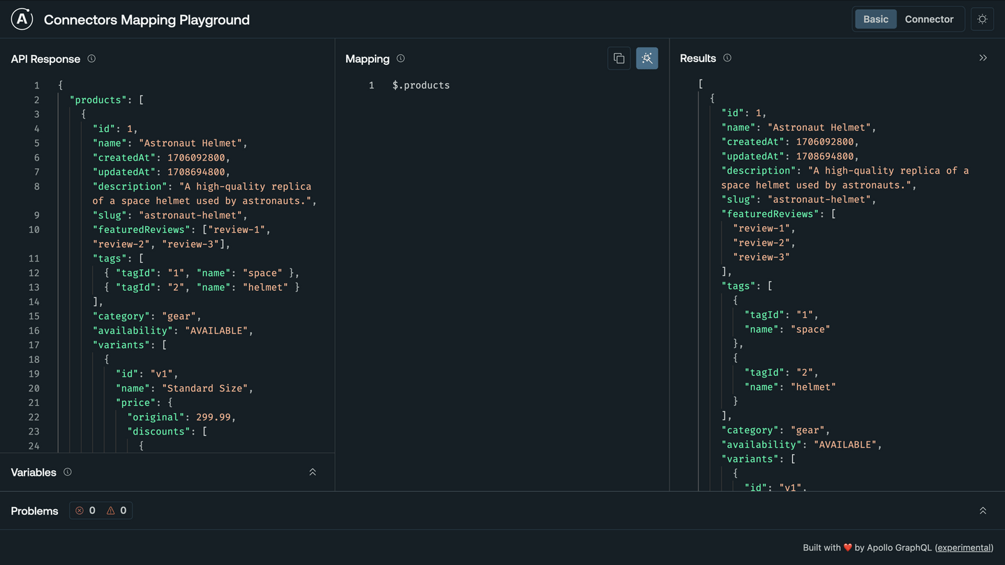Click the $.products mapping expression line
Screen dimensions: 1005x565
pyautogui.click(x=421, y=84)
